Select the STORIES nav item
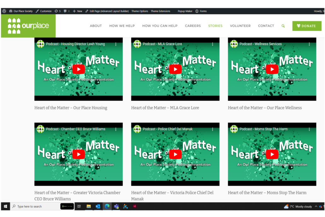Image resolution: width=325 pixels, height=217 pixels. [x=215, y=26]
